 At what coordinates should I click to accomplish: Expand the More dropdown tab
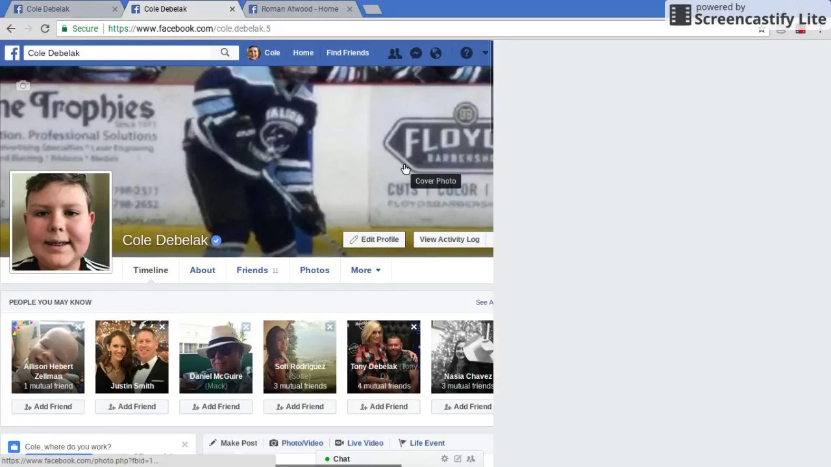tap(366, 270)
